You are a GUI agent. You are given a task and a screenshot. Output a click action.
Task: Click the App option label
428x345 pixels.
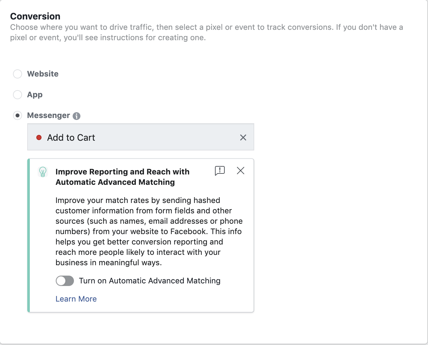click(x=35, y=95)
